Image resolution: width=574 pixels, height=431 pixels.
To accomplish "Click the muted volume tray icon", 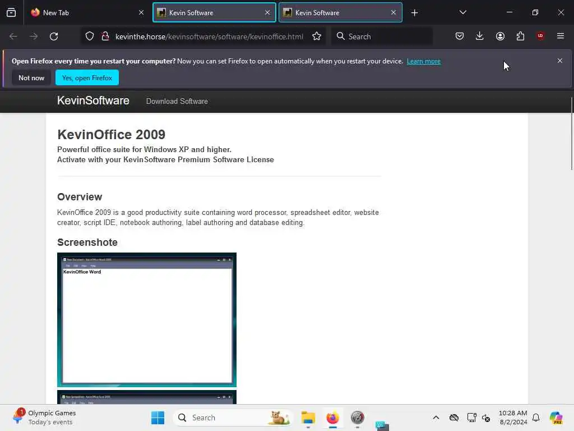I will [x=486, y=418].
